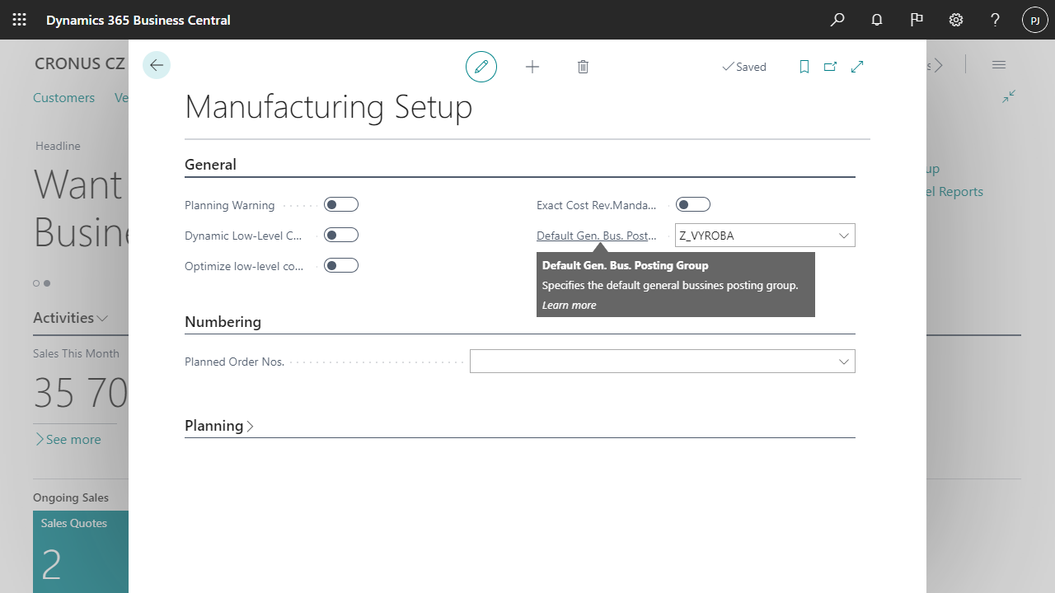
Task: Open page in new window icon
Action: [x=830, y=67]
